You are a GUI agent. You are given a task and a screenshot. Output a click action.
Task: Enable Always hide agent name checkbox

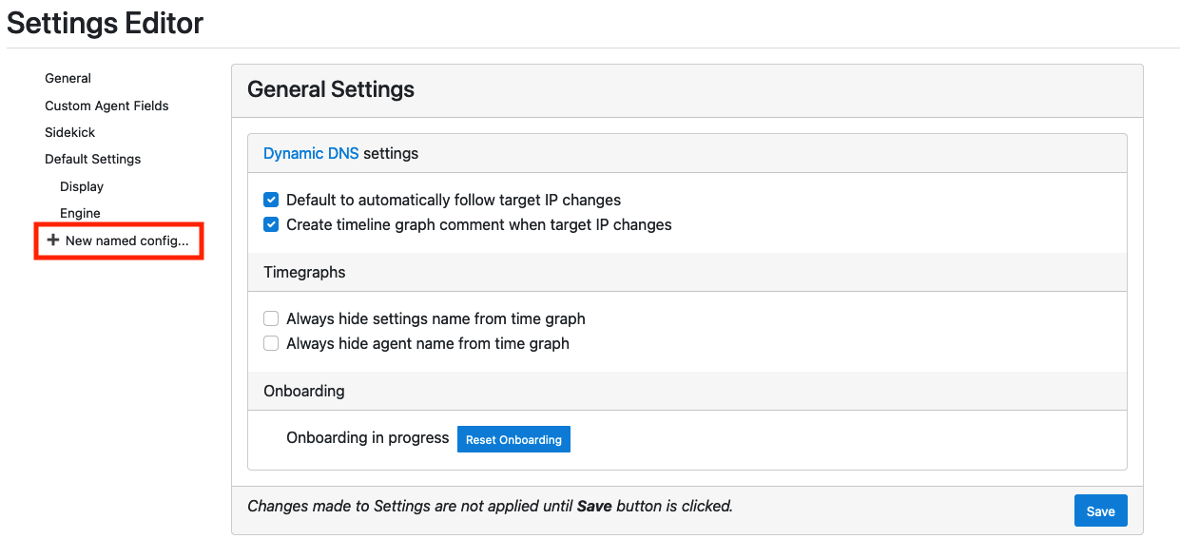click(271, 343)
